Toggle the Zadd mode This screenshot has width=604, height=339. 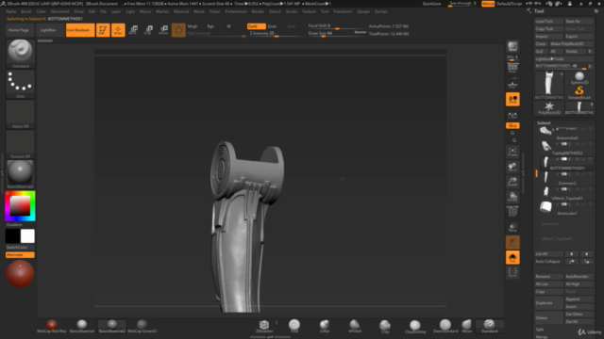tap(256, 26)
